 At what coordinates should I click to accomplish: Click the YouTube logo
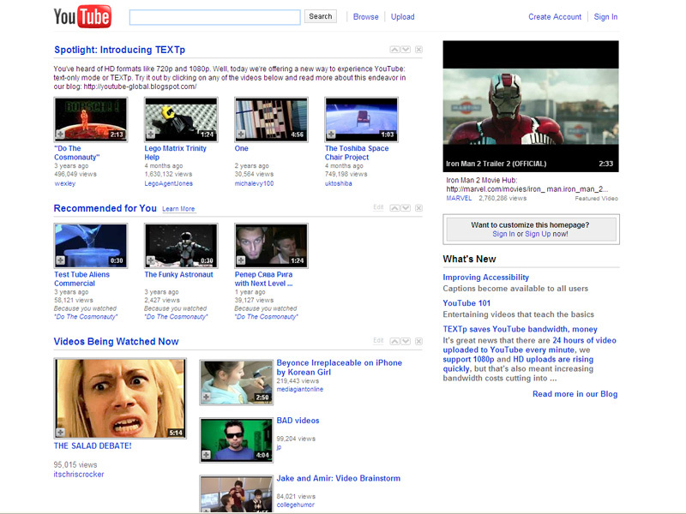point(82,16)
